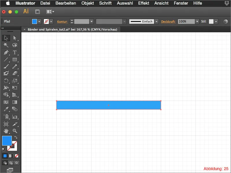Select the Scale tool
The width and height of the screenshot is (231, 173).
[15, 81]
